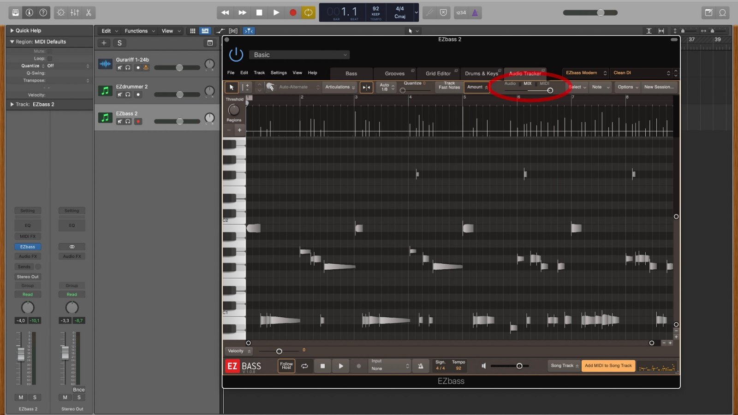Open the Articulations dropdown
The height and width of the screenshot is (415, 738).
pos(340,87)
